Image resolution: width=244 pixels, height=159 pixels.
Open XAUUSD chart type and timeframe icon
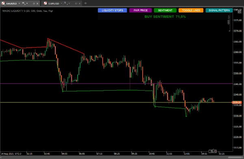tap(24, 3)
